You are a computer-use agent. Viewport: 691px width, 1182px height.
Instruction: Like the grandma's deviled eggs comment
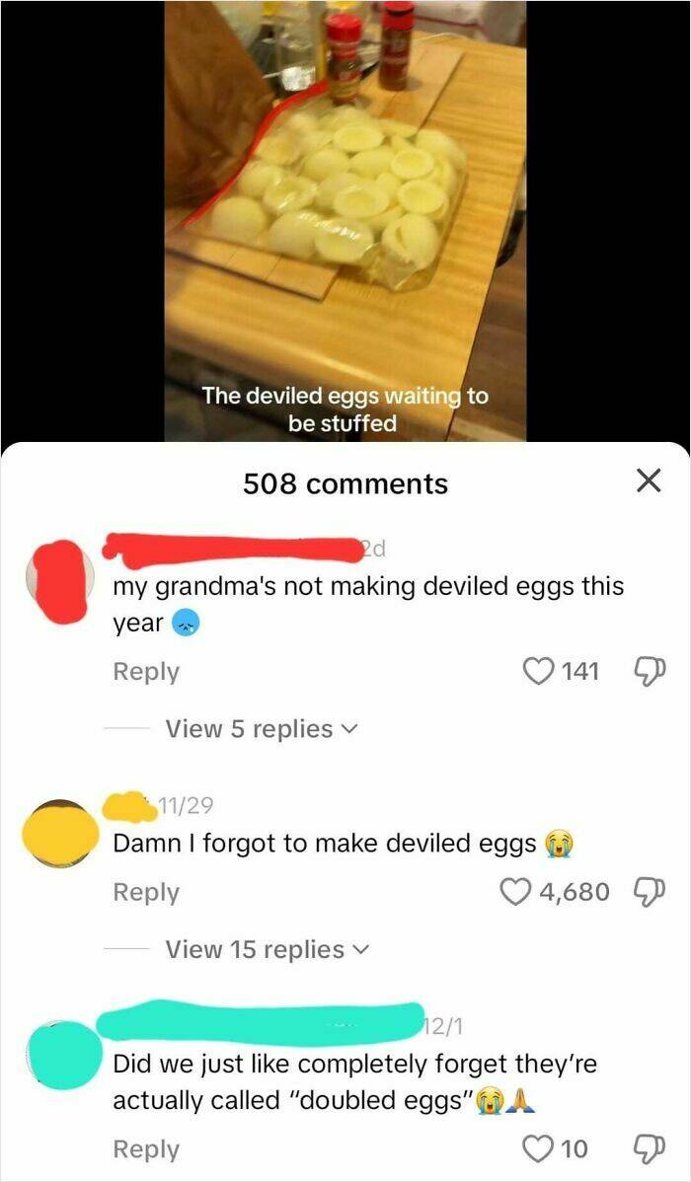point(538,670)
